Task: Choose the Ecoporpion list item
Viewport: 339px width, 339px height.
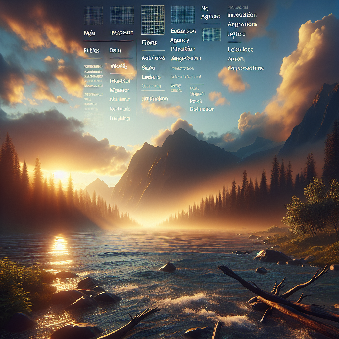Action: point(183,31)
